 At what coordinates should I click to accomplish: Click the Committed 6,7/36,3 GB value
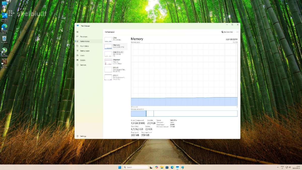point(137,129)
